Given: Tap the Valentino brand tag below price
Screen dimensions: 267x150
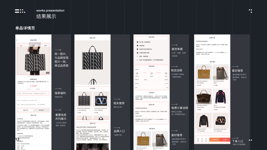Looking at the screenshot, I should (29, 89).
